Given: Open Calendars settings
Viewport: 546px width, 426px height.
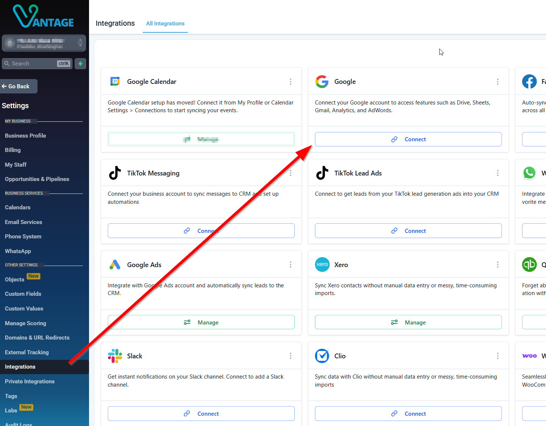Looking at the screenshot, I should coord(18,207).
